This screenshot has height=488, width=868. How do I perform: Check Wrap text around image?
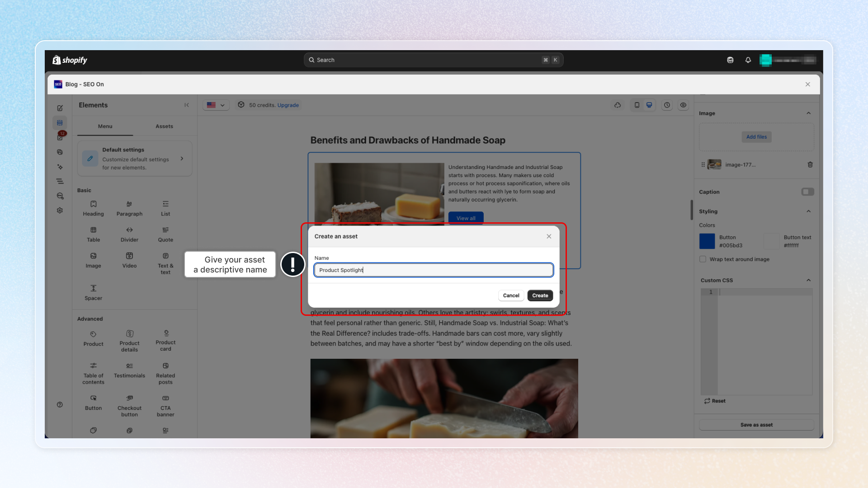click(x=703, y=259)
